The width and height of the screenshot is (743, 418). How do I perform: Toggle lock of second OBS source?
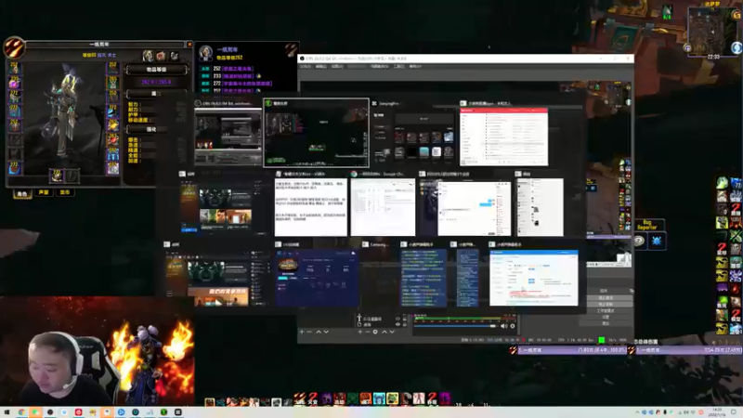click(405, 324)
